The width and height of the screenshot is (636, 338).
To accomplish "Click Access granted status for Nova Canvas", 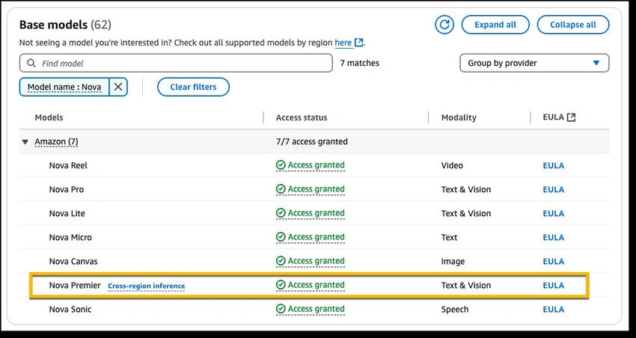I will click(311, 261).
